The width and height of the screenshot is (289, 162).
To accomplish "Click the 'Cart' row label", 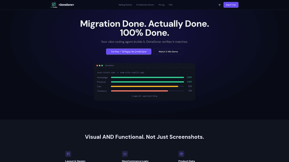I will [x=99, y=86].
